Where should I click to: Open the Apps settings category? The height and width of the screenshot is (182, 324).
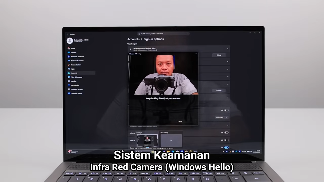pos(71,69)
